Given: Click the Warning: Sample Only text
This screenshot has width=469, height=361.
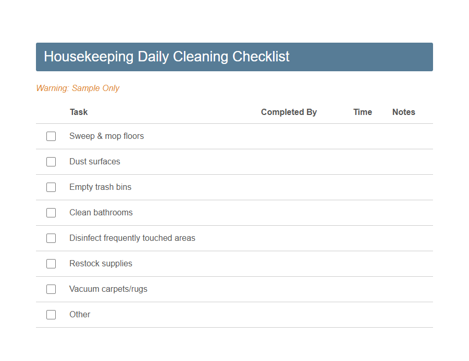Looking at the screenshot, I should (78, 88).
